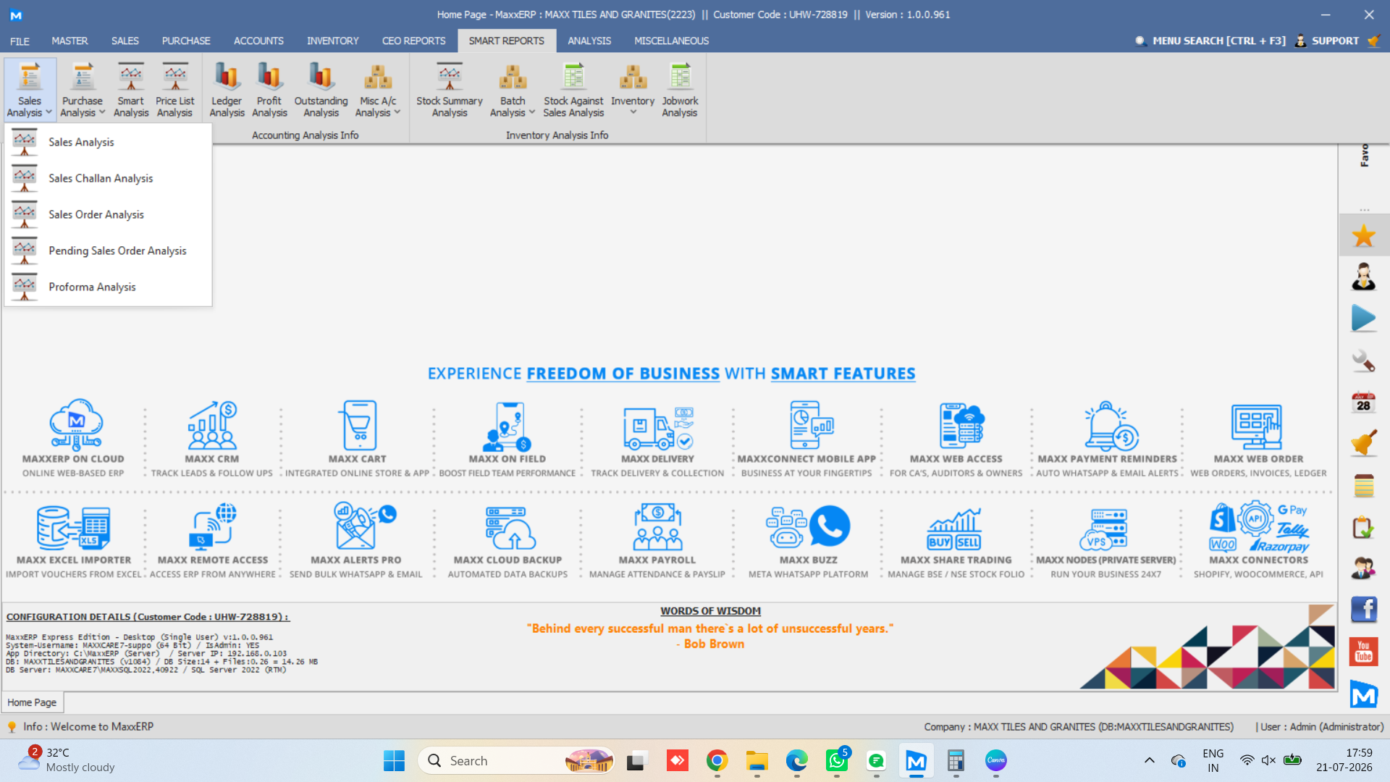
Task: Expand the Misc A/c Analysis dropdown
Action: coord(397,112)
